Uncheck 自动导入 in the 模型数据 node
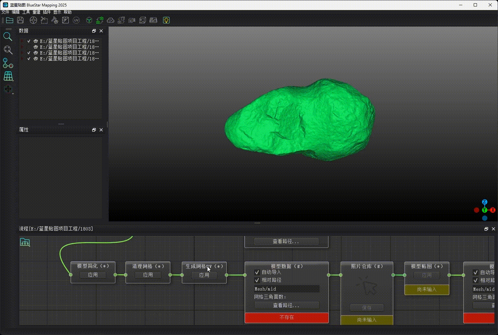The height and width of the screenshot is (335, 498). point(257,272)
